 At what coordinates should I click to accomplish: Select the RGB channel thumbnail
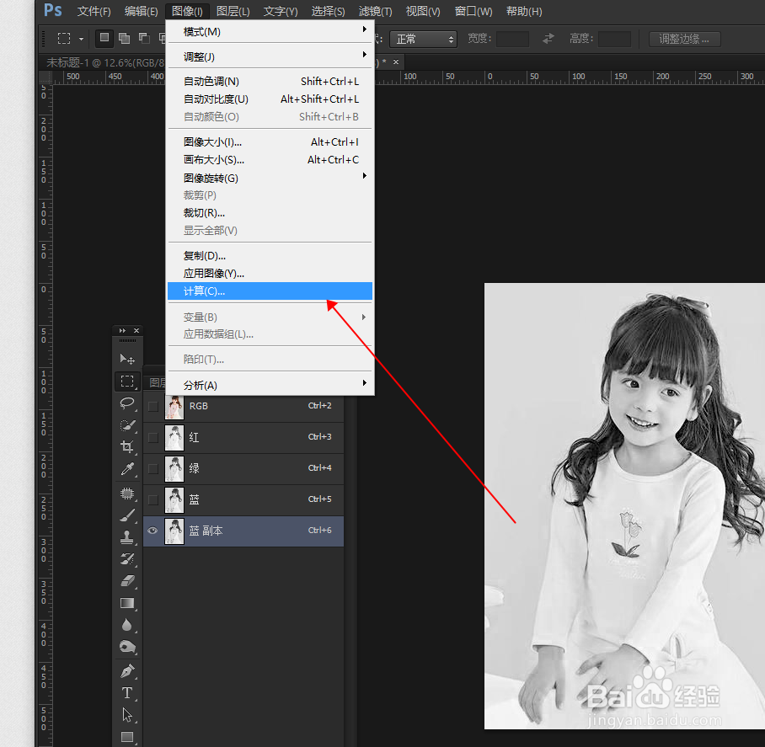click(174, 406)
